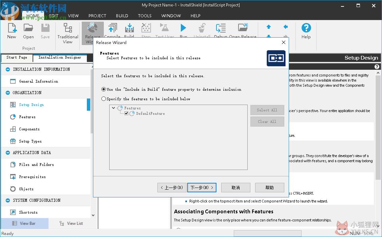Collapse the INSTALLATION INFORMATION section

point(8,69)
